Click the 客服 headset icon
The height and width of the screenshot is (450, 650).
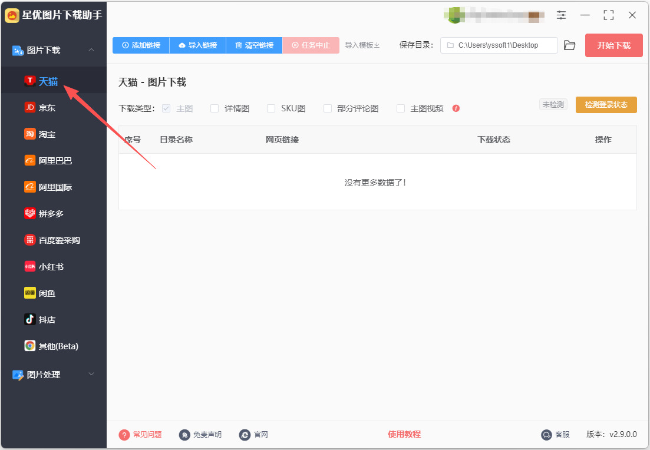(x=547, y=435)
